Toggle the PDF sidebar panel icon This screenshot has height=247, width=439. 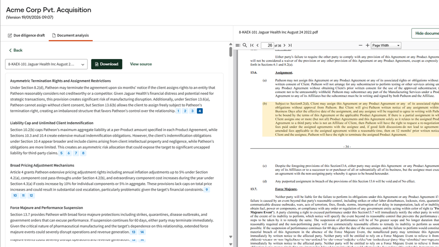coord(238,45)
